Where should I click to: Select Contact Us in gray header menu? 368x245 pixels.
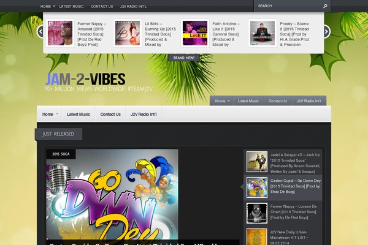coord(278,101)
